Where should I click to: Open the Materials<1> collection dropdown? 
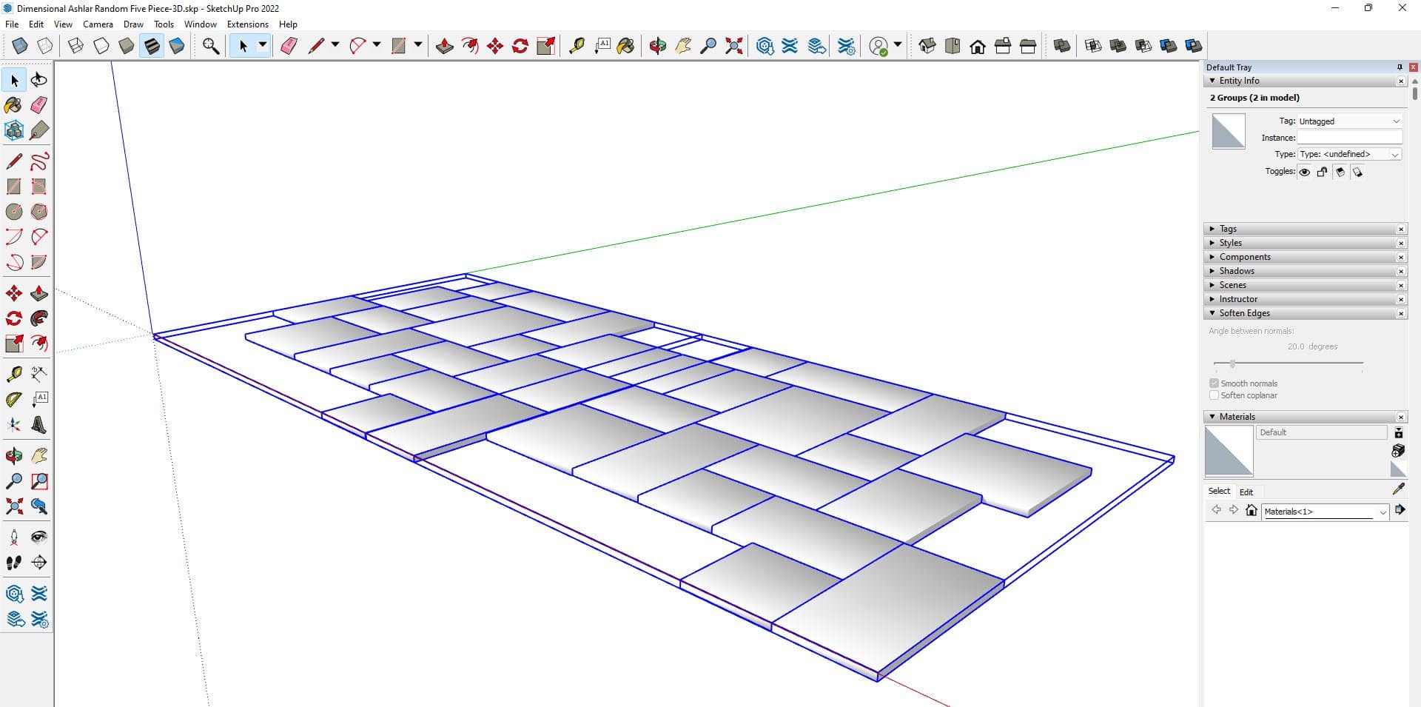tap(1382, 512)
